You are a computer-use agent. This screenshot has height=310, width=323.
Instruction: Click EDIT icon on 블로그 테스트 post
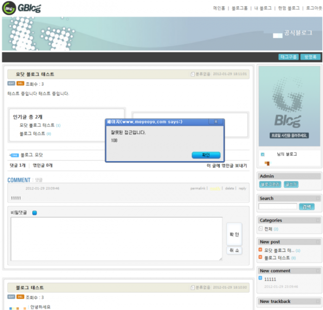tap(11, 297)
